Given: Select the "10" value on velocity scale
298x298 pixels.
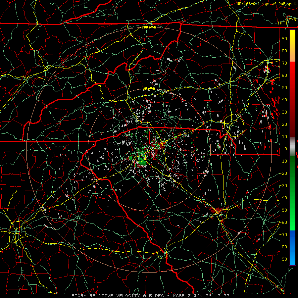Looking at the screenshot, I should point(284,137).
